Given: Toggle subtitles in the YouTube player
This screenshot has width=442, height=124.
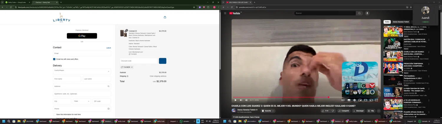Looking at the screenshot, I should click(349, 100).
